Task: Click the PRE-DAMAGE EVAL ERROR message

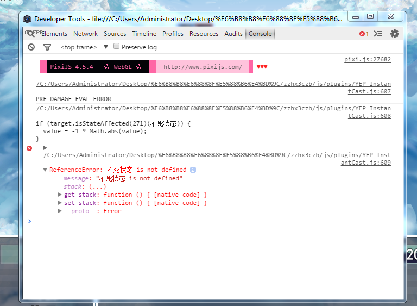Action: coord(73,99)
